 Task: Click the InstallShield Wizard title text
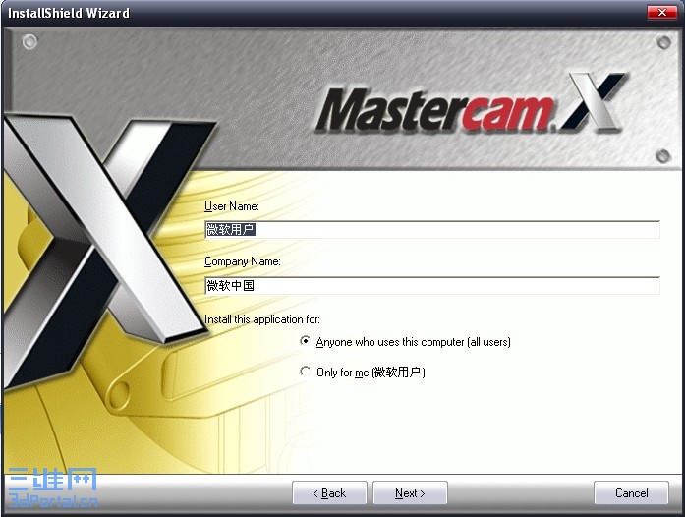coord(69,13)
